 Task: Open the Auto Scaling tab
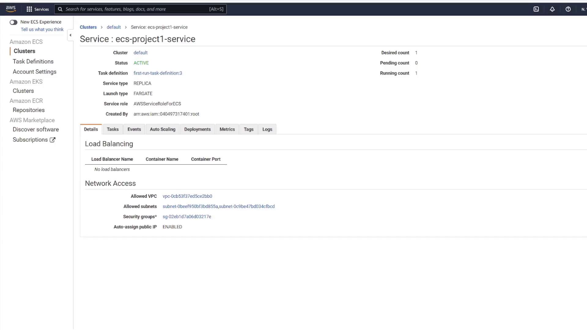[163, 129]
